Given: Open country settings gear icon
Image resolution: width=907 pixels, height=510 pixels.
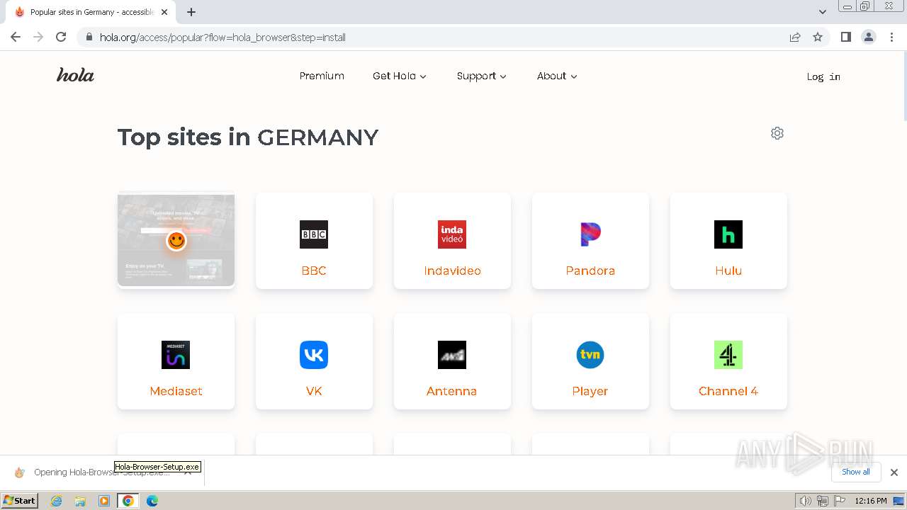Looking at the screenshot, I should [777, 133].
